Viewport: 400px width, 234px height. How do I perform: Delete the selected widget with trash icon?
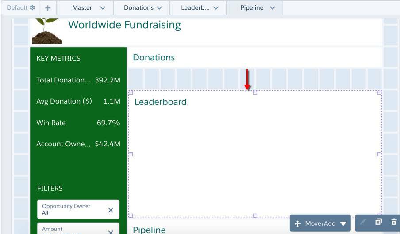(x=394, y=222)
